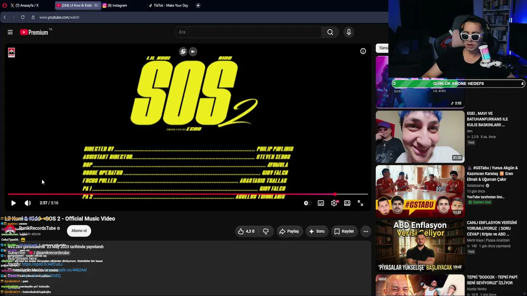Click the 'Üyelere özel' badge
527x296 pixels.
[480, 202]
